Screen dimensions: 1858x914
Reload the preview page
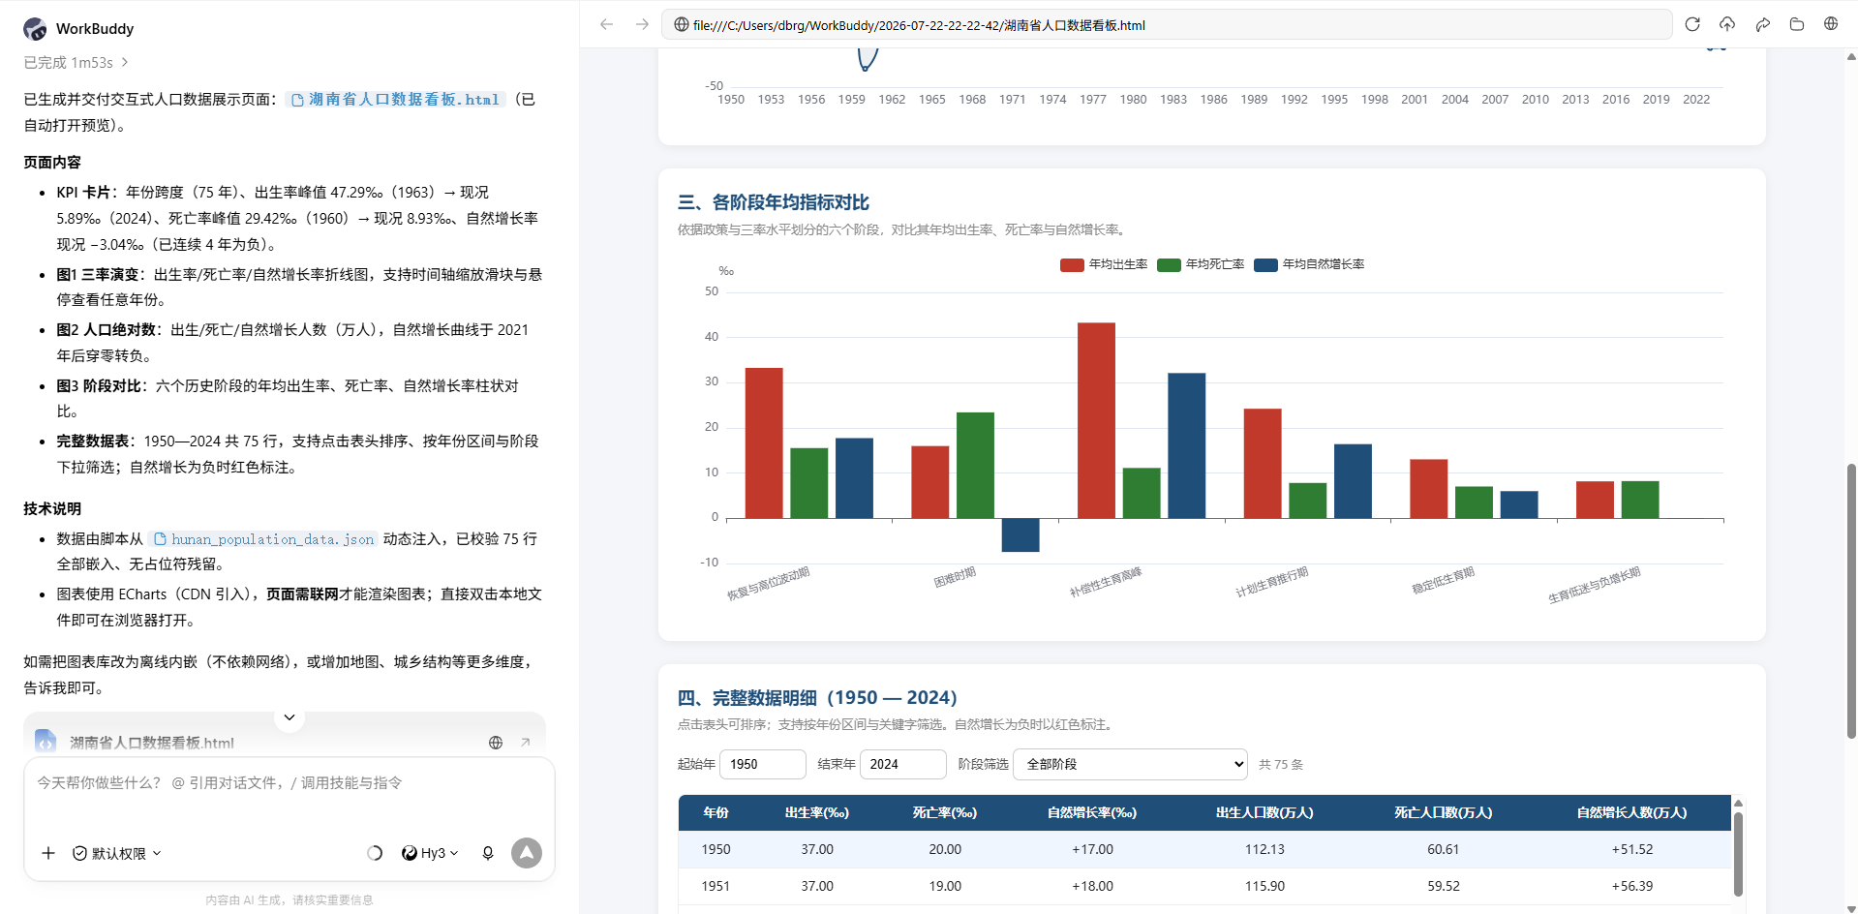[1692, 24]
